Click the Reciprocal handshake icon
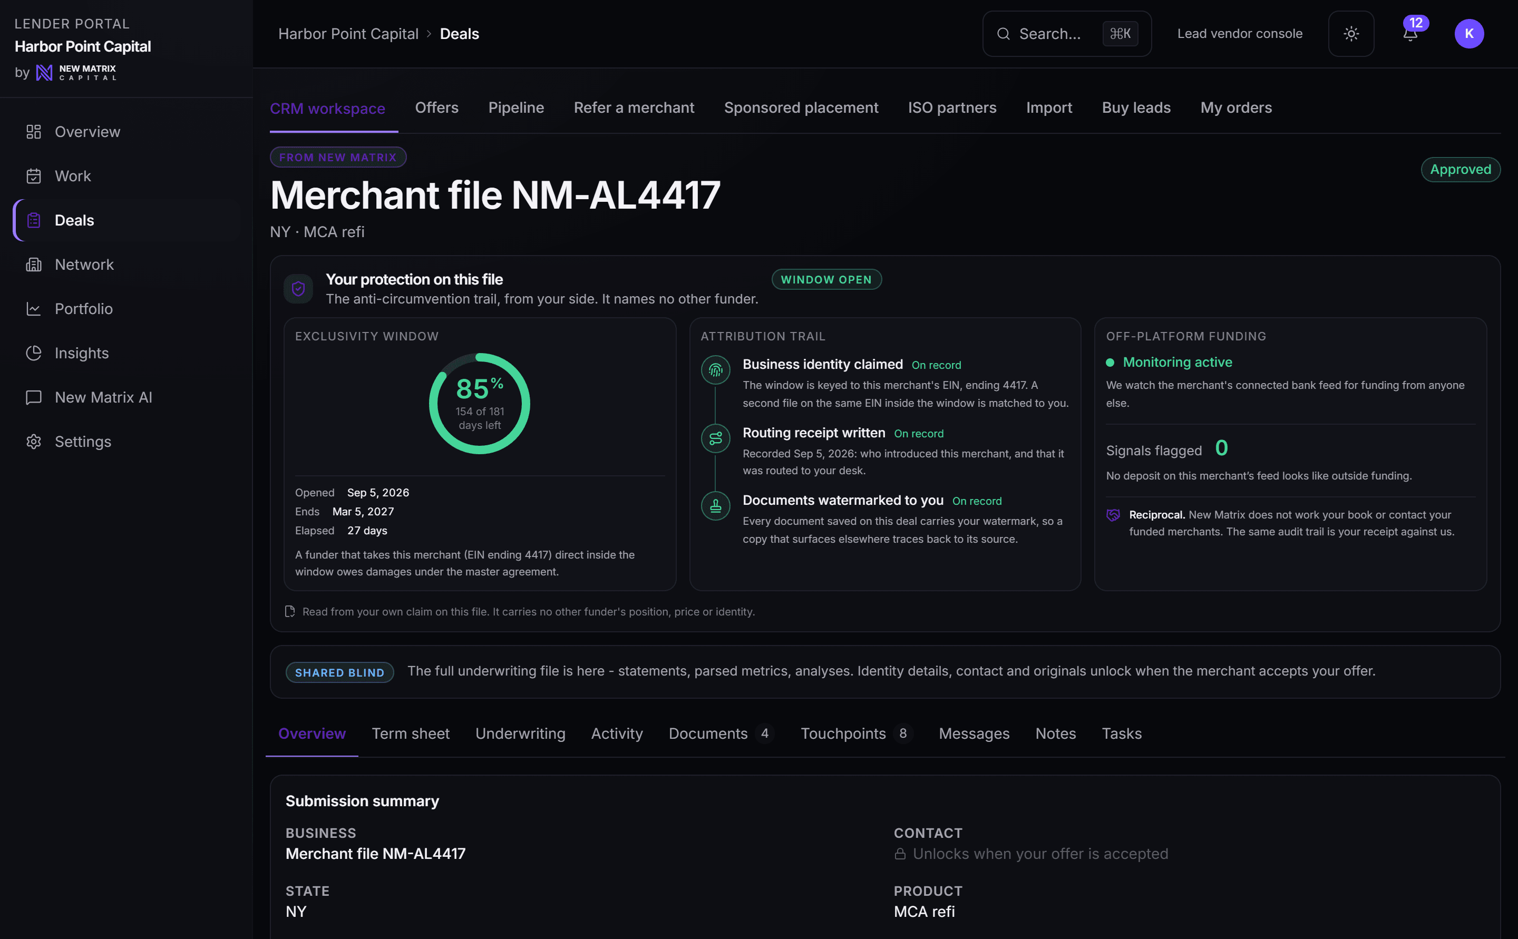This screenshot has height=939, width=1518. [1113, 515]
